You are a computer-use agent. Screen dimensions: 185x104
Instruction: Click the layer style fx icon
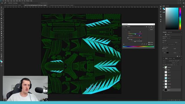170,100
